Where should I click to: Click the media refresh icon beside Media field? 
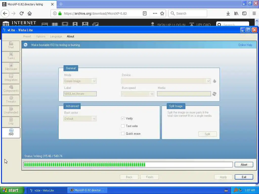tap(214, 94)
